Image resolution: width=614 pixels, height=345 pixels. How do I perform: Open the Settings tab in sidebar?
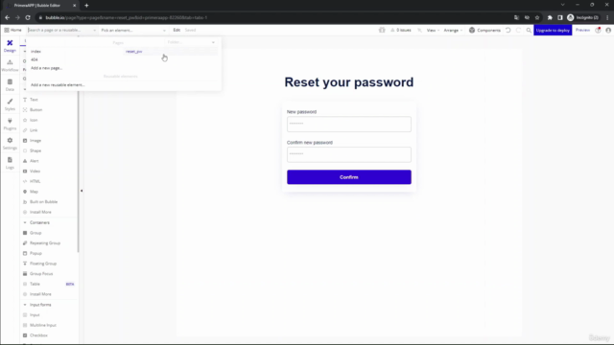10,144
